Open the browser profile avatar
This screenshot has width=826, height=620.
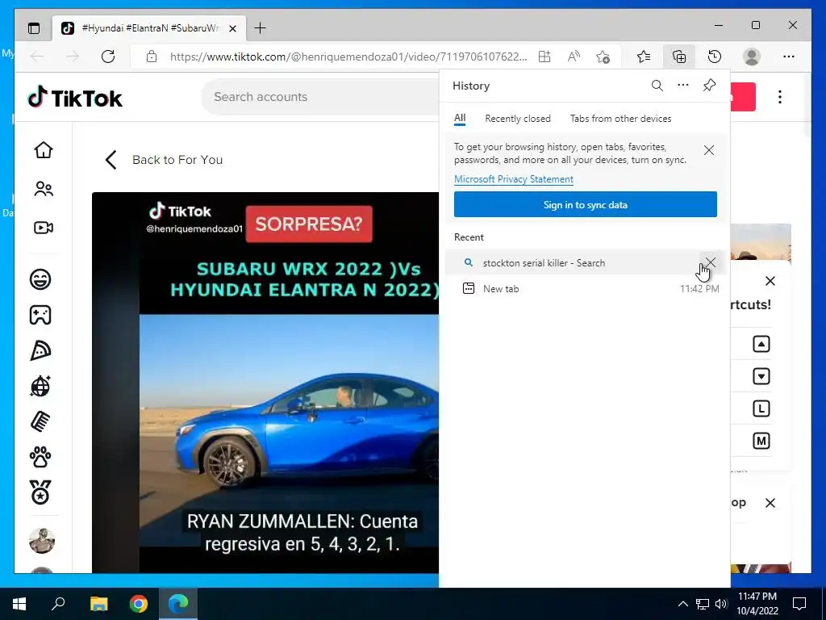click(752, 57)
